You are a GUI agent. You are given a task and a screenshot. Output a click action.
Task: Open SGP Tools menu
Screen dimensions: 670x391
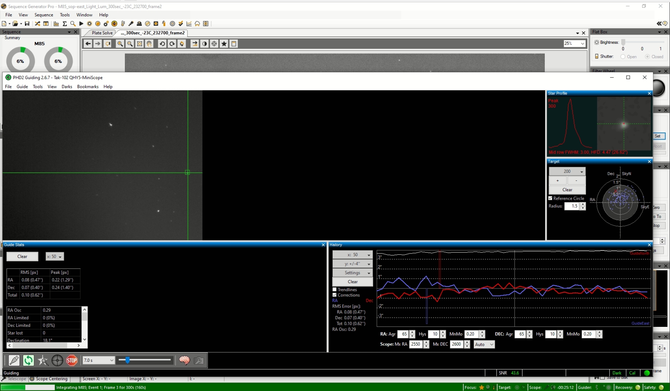(x=65, y=15)
